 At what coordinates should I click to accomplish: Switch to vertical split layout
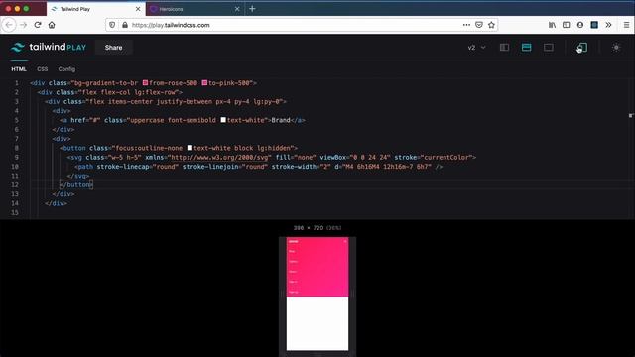click(504, 48)
